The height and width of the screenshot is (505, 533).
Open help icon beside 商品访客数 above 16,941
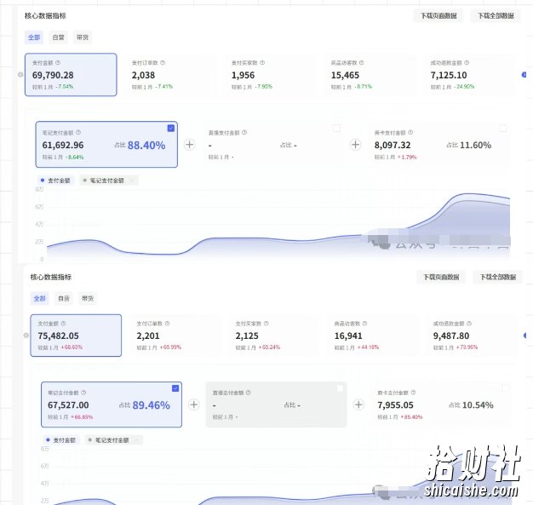(364, 324)
